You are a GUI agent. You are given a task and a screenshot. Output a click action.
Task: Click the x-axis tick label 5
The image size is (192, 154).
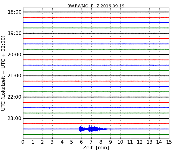pos(72,142)
